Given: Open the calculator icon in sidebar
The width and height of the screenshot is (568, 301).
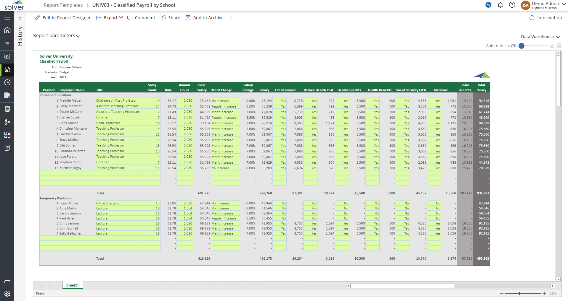Looking at the screenshot, I should click(x=7, y=109).
